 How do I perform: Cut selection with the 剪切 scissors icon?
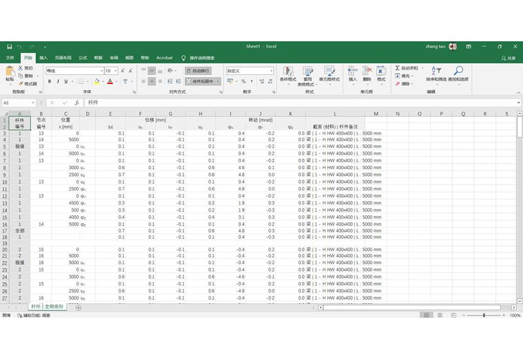coord(25,68)
